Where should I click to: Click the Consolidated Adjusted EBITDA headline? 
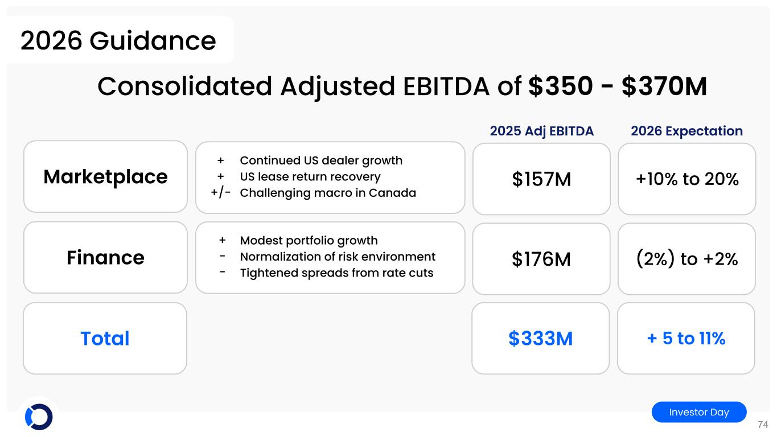(x=402, y=86)
